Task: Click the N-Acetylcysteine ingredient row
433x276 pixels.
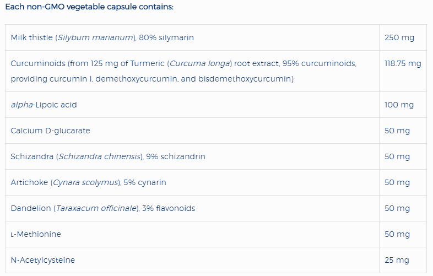Action: click(x=42, y=260)
